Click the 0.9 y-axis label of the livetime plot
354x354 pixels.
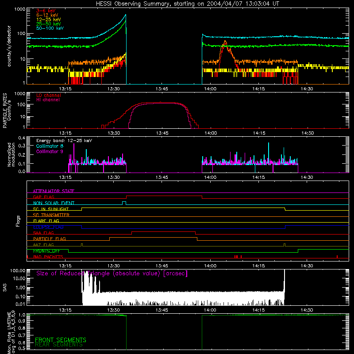click(22, 321)
